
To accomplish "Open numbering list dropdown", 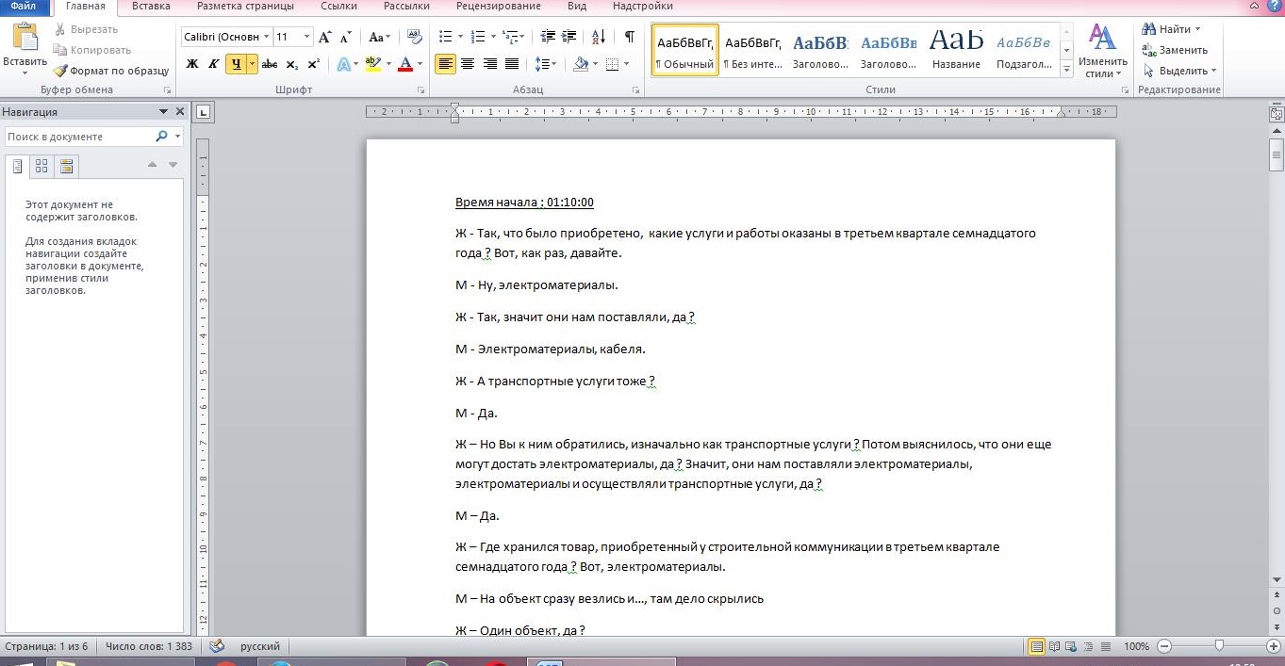I will (491, 38).
